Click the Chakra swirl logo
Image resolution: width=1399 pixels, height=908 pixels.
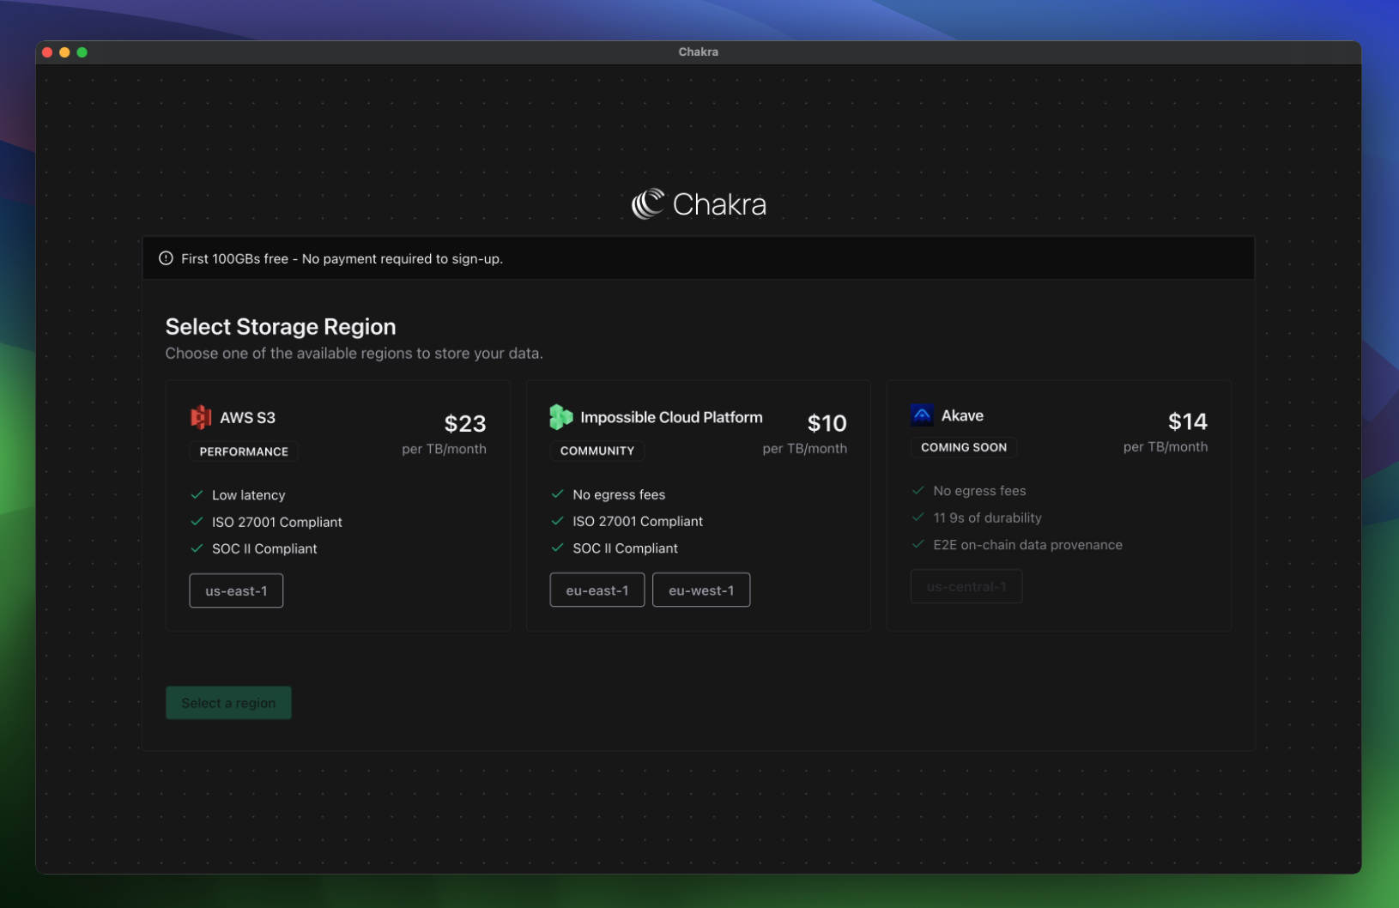tap(648, 204)
